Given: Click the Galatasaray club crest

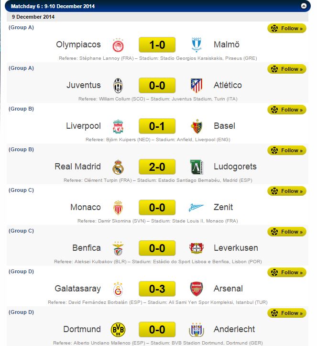Looking at the screenshot, I should point(118,289).
